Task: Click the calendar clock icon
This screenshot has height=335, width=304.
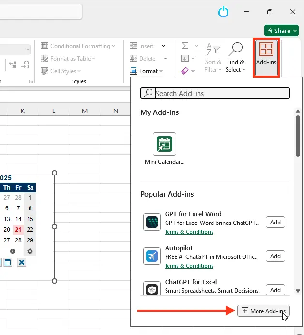Action: 13,251
